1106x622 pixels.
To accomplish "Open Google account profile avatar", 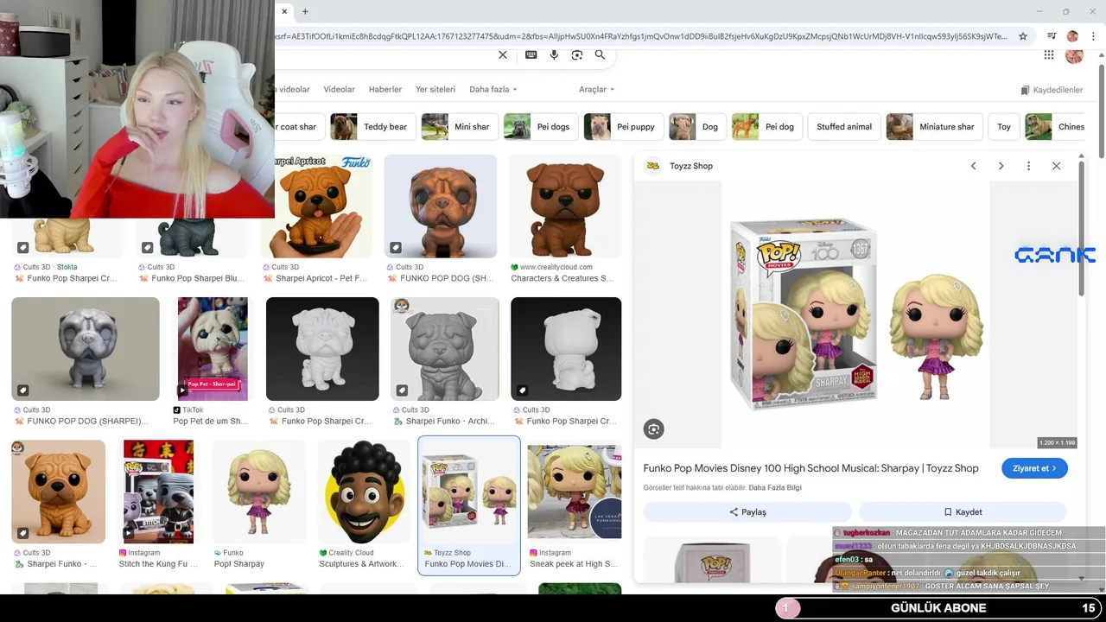I will [x=1074, y=55].
